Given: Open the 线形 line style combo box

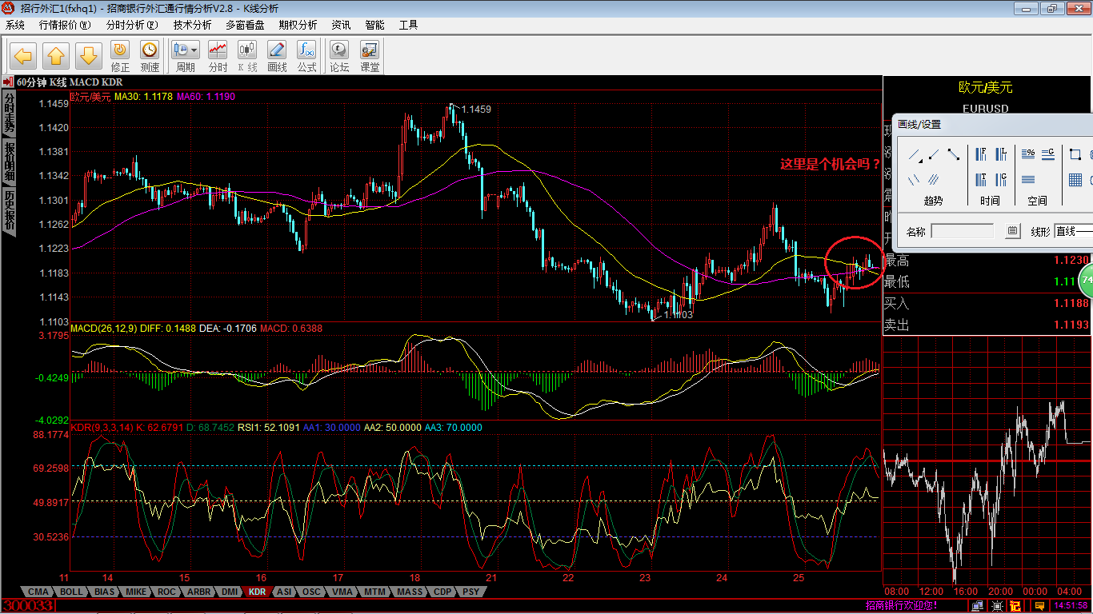Looking at the screenshot, I should [1072, 231].
